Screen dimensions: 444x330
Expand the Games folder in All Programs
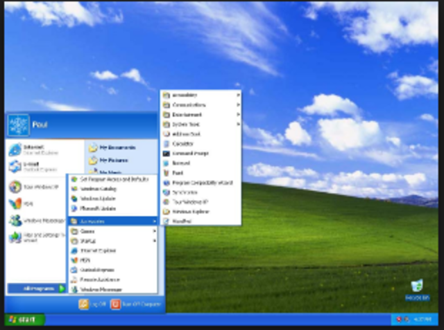click(113, 231)
